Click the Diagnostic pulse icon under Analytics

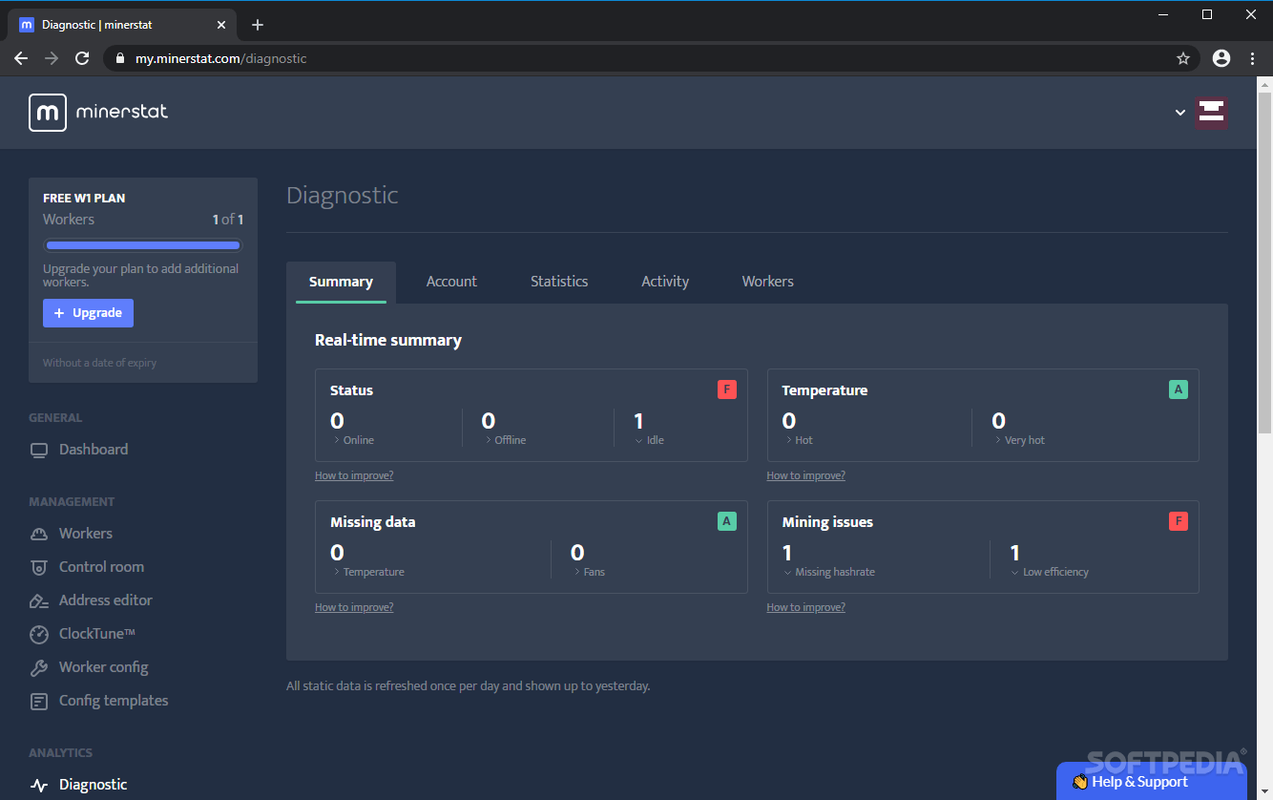click(39, 784)
